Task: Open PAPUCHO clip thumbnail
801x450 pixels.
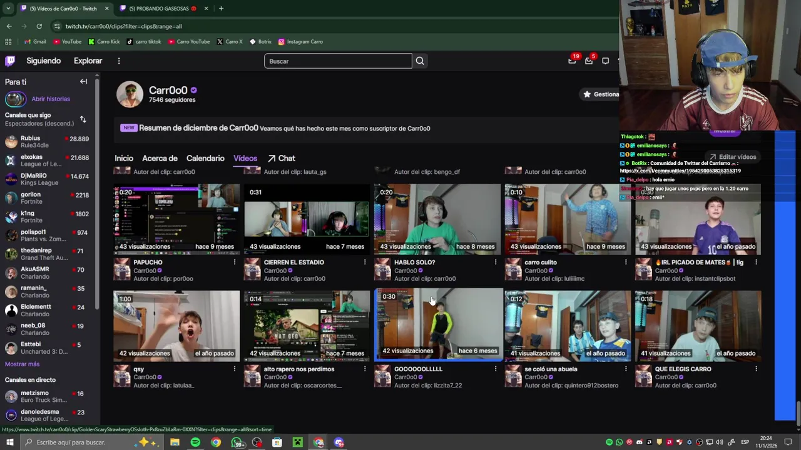Action: (176, 219)
